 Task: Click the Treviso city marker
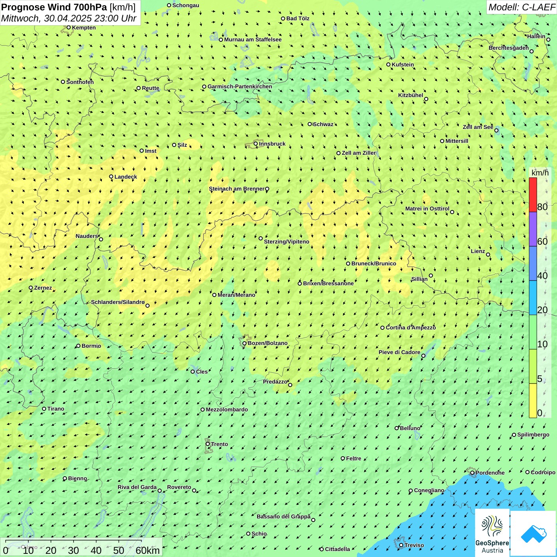(x=401, y=545)
